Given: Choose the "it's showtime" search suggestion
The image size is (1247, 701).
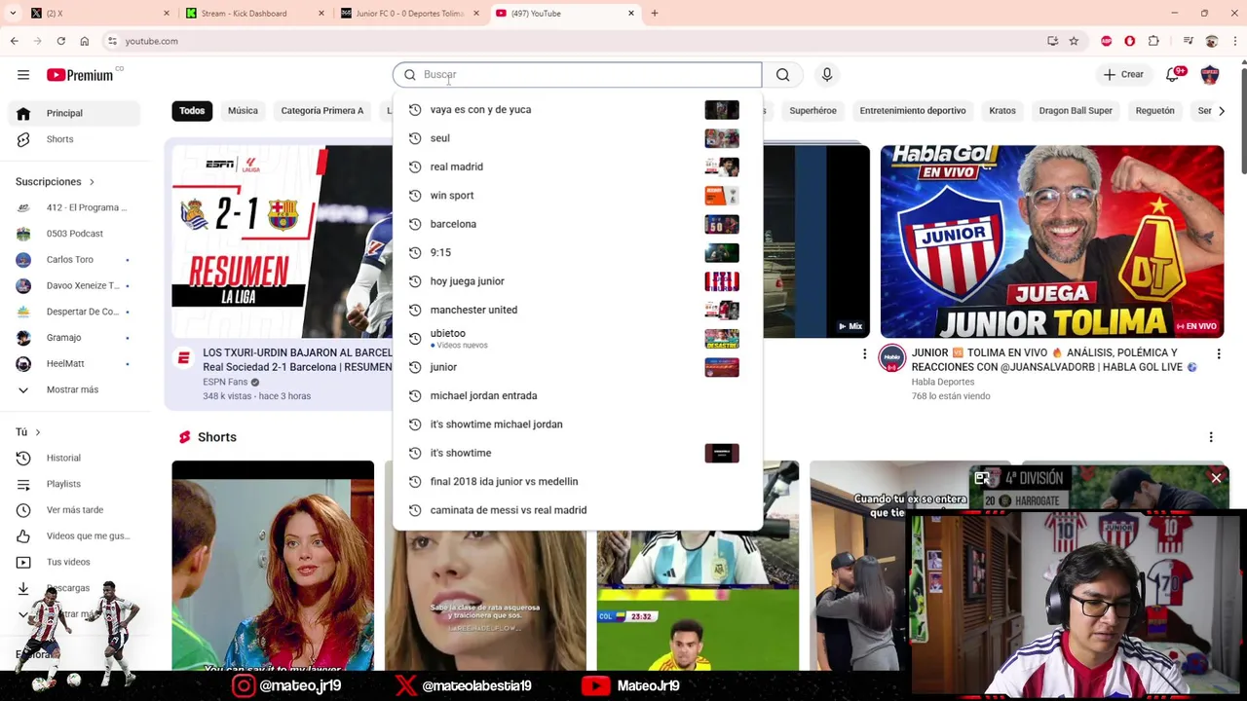Looking at the screenshot, I should [x=577, y=453].
